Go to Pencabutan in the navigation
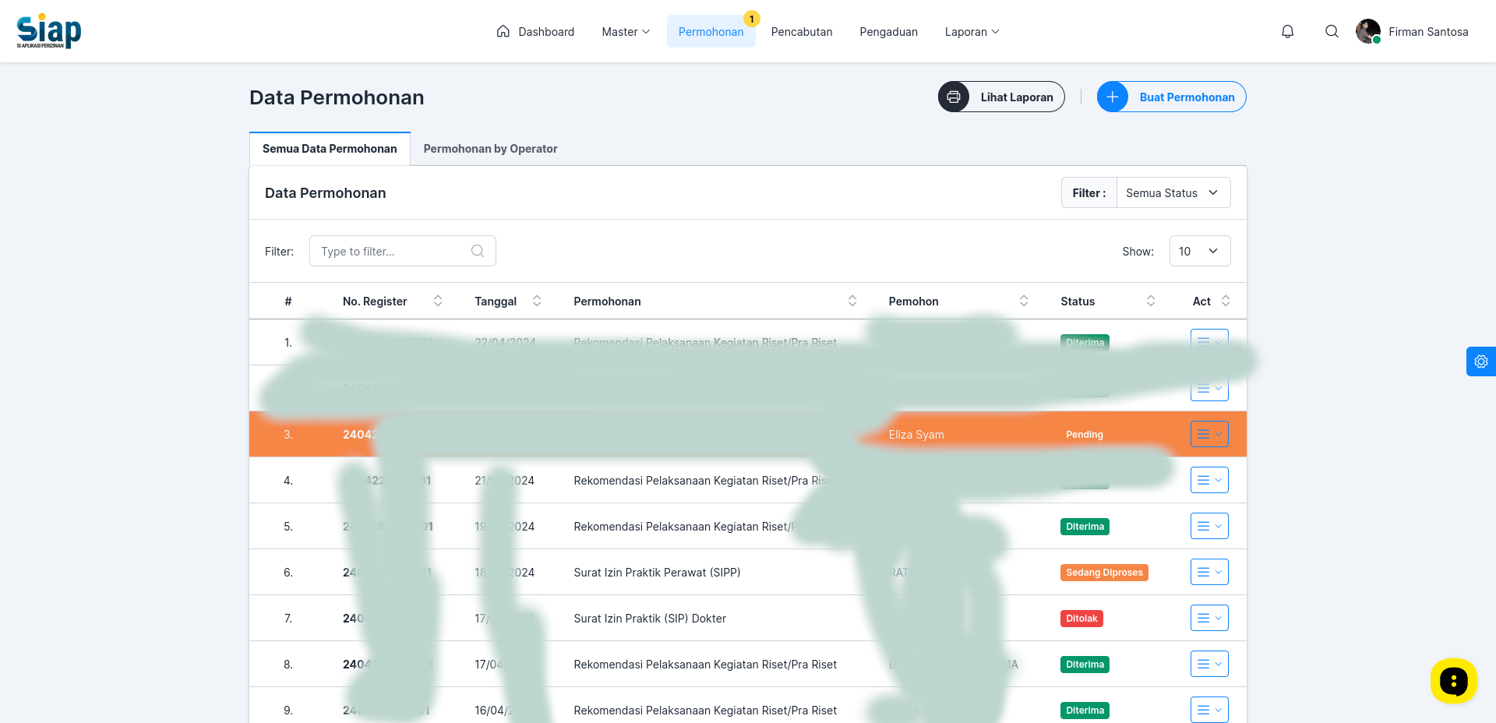Screen dimensions: 1496x723 tap(802, 32)
